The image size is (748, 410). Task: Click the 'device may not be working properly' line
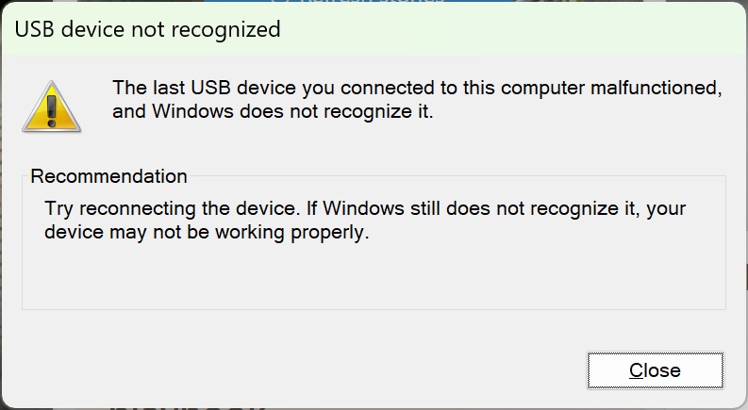(207, 232)
